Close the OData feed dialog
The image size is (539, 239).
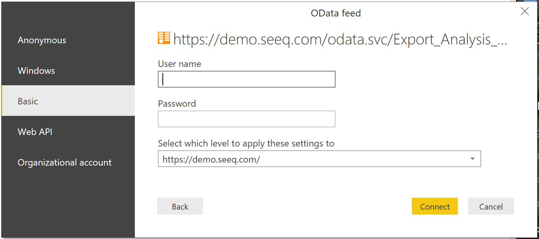(524, 12)
